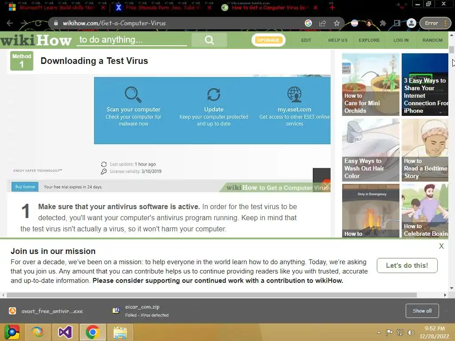The height and width of the screenshot is (341, 455).
Task: Open 'How to Care for Mini Orchids' thumbnail
Action: [371, 84]
